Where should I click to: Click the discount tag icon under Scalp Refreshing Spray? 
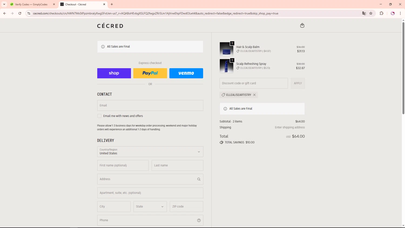click(238, 68)
